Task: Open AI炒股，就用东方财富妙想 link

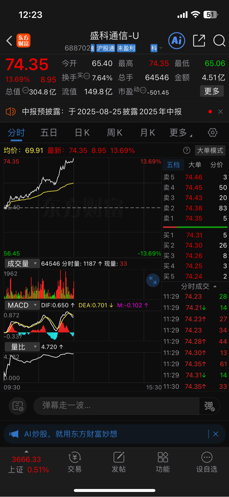Action: point(71,434)
